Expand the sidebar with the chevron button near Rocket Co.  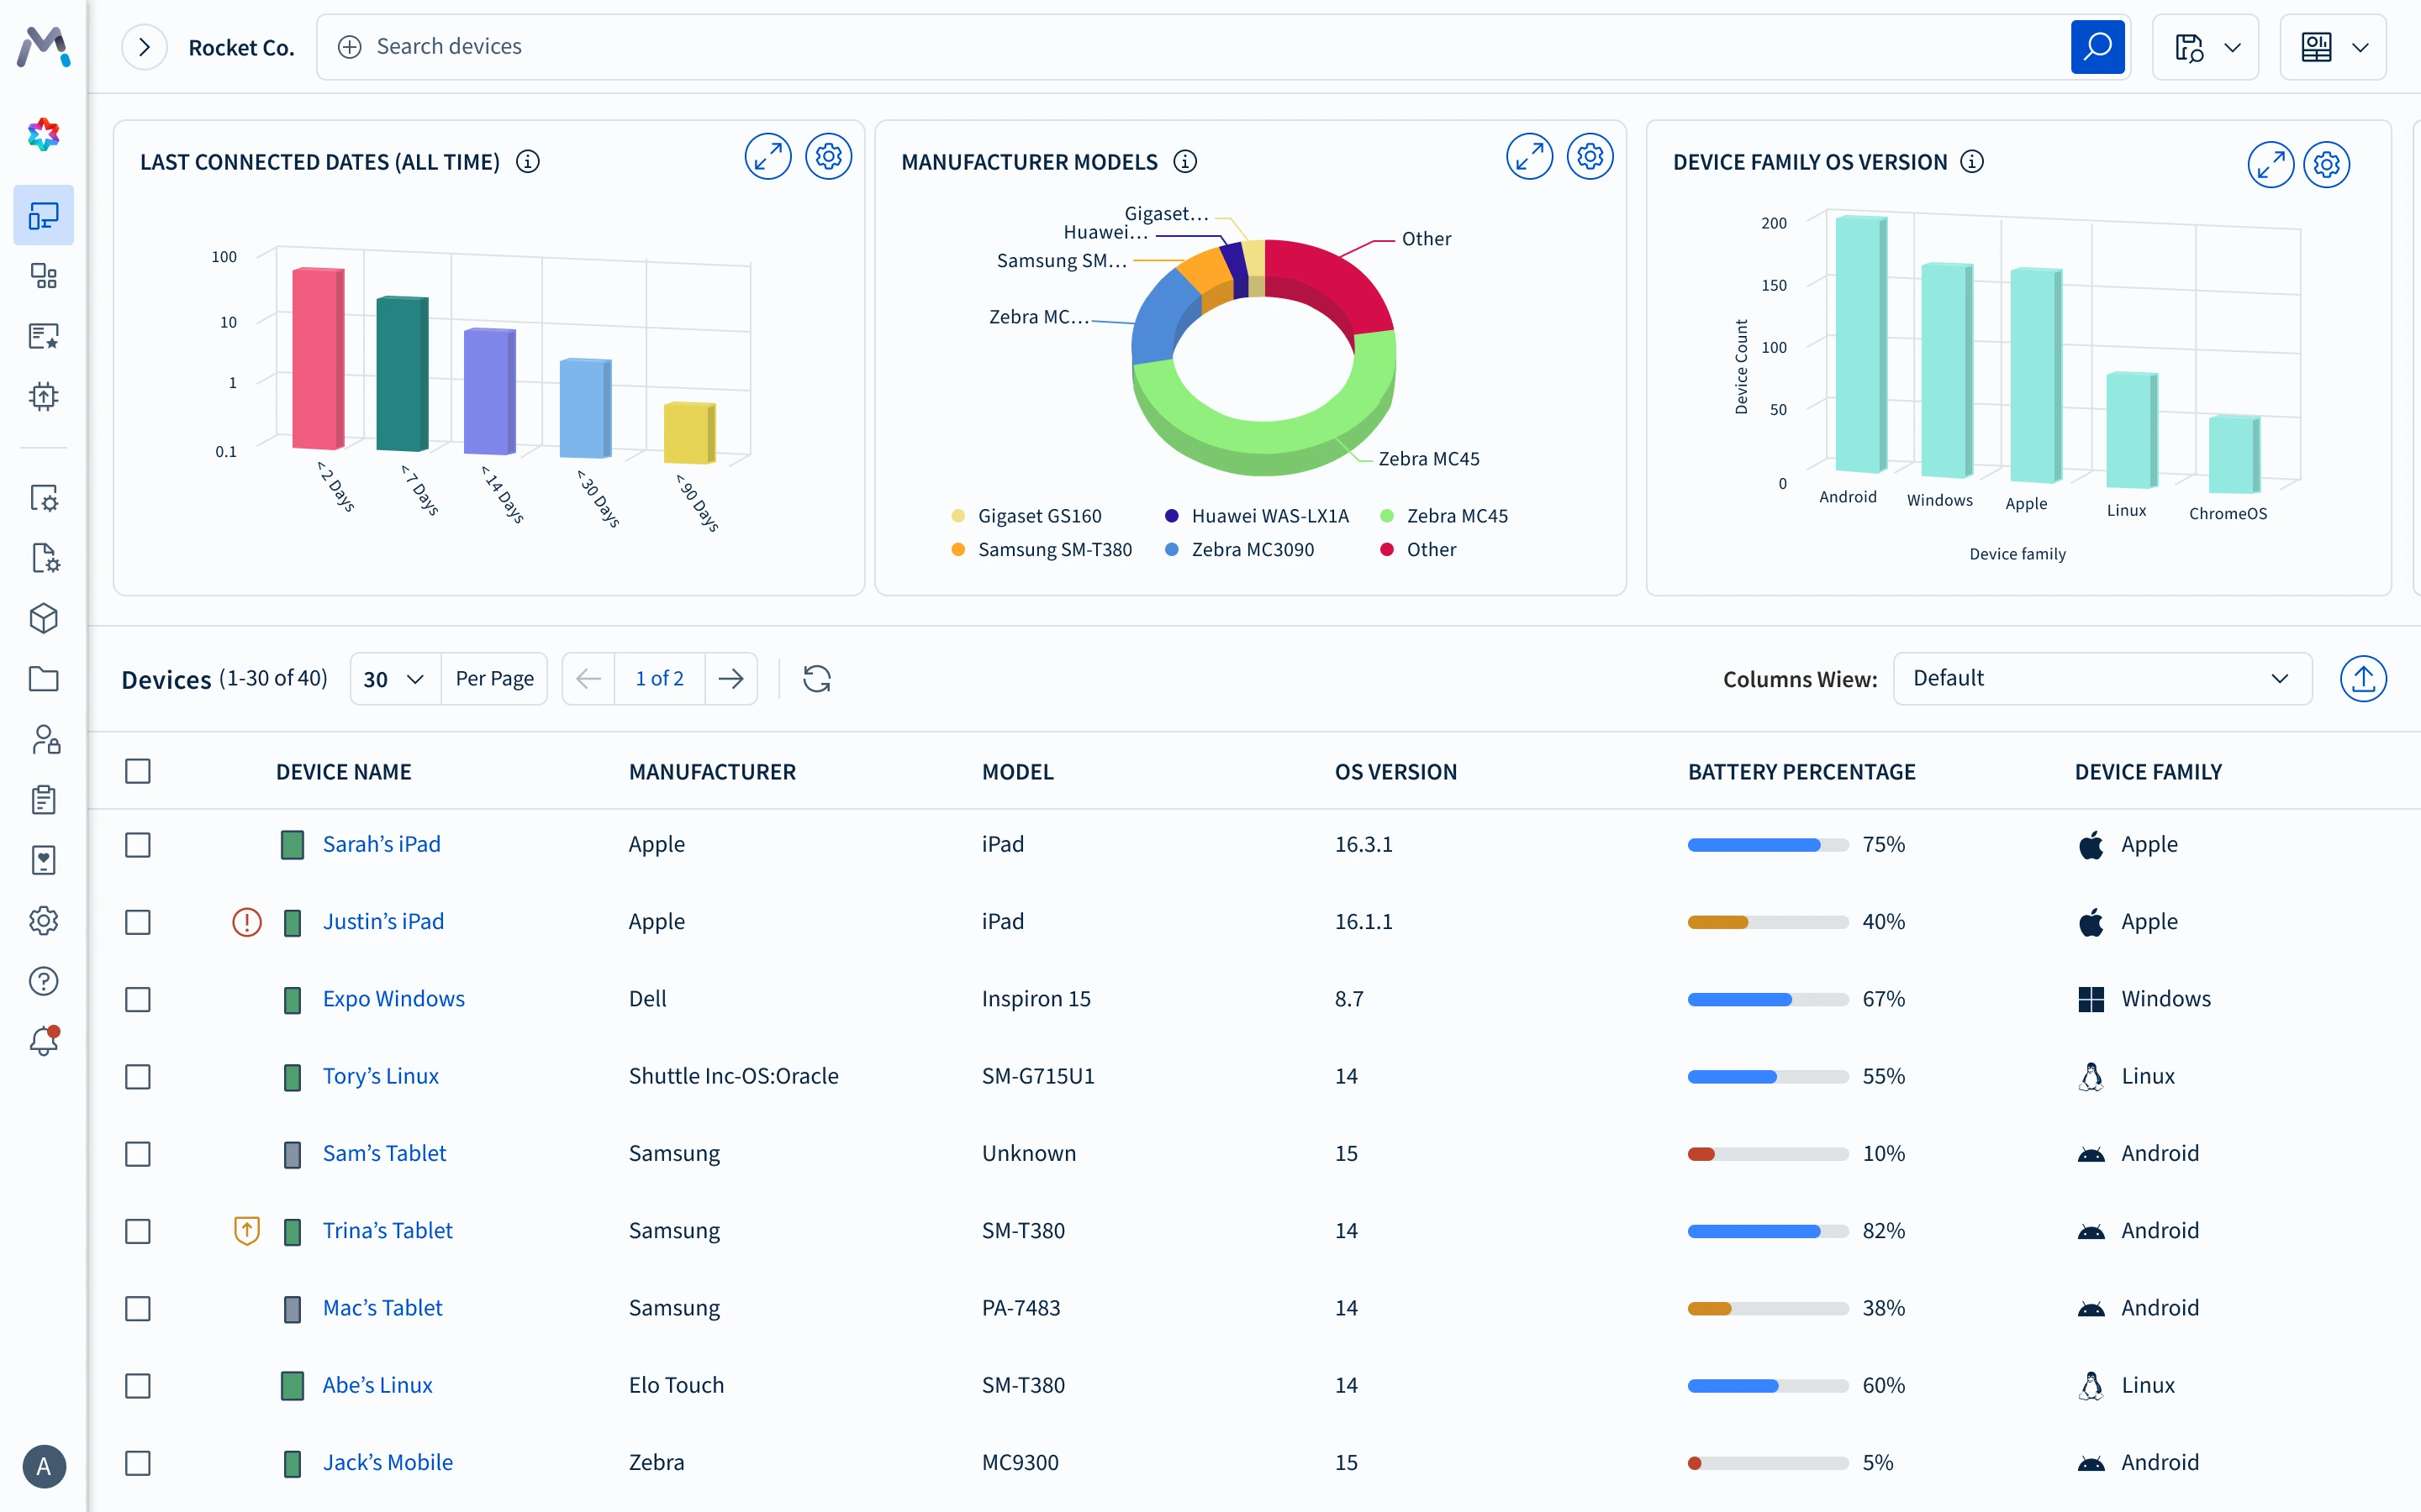coord(144,47)
